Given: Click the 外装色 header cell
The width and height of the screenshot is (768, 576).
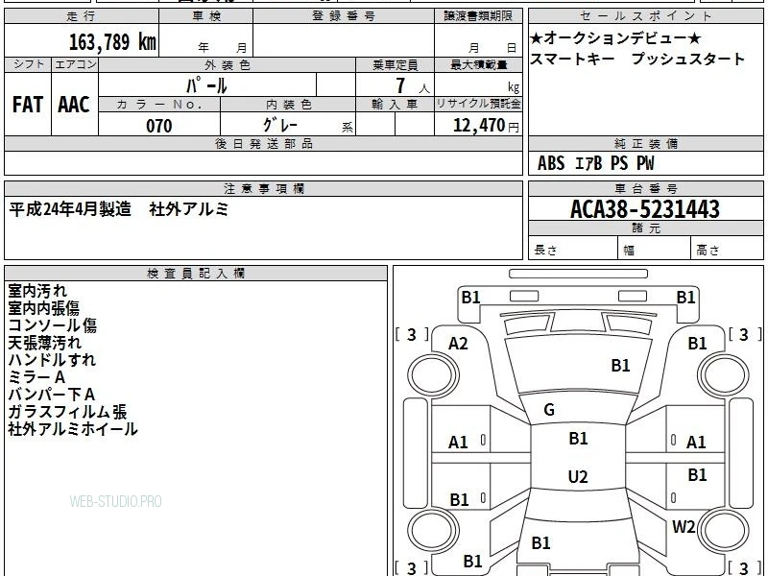Looking at the screenshot, I should click(x=228, y=64).
